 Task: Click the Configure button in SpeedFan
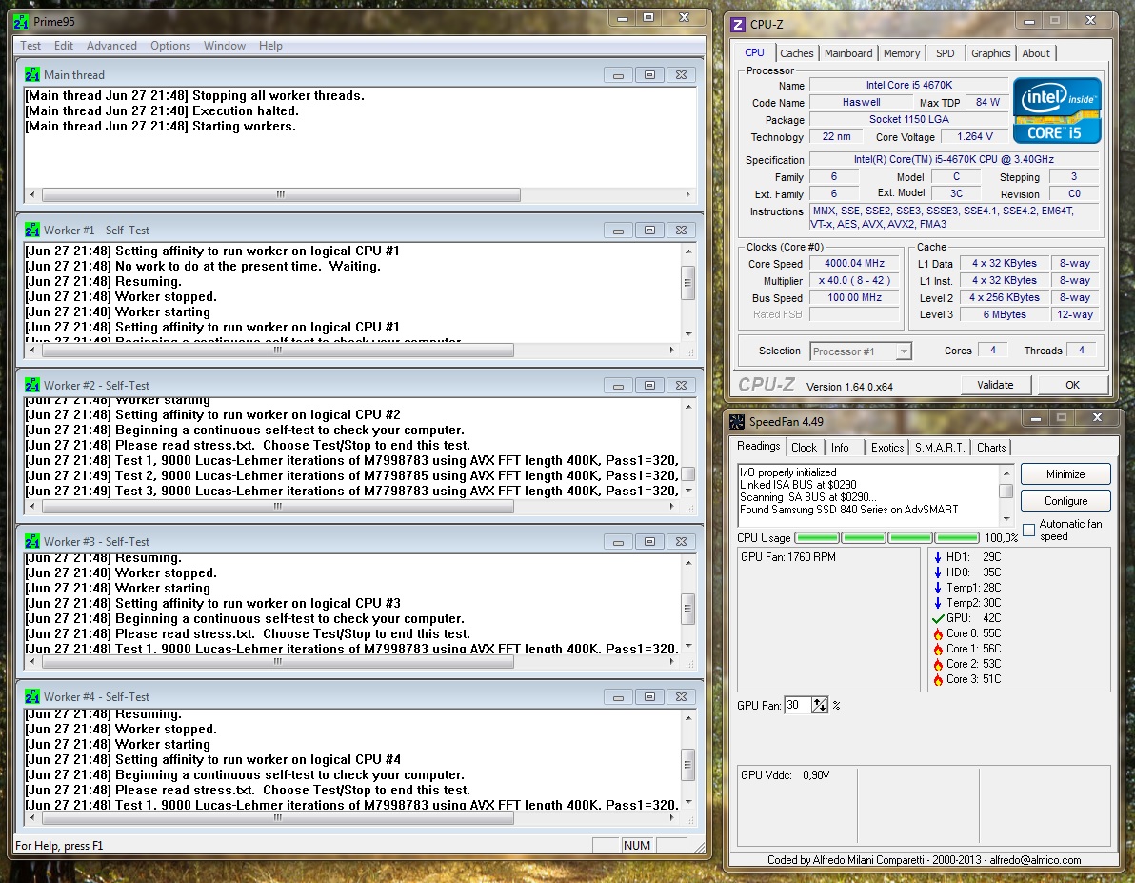pyautogui.click(x=1065, y=501)
